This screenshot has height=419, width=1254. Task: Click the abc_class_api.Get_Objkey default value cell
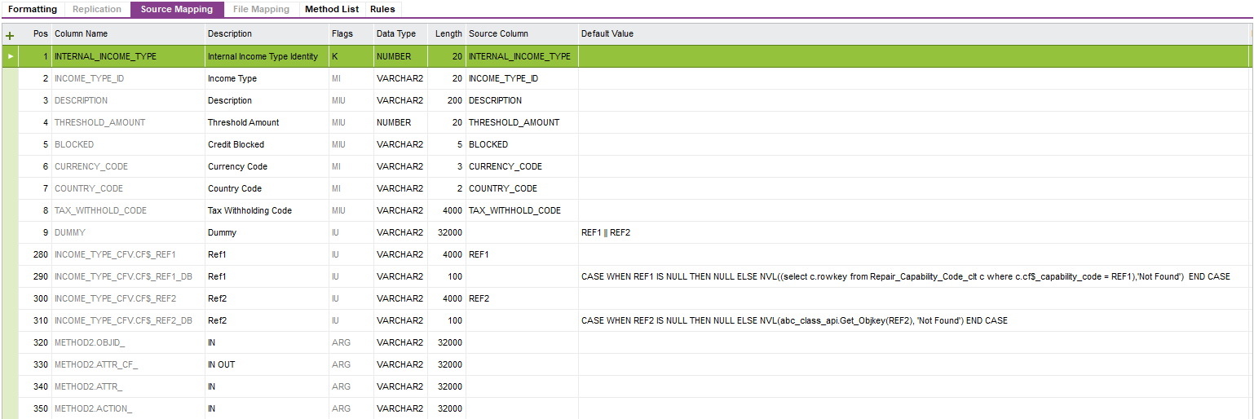click(793, 321)
